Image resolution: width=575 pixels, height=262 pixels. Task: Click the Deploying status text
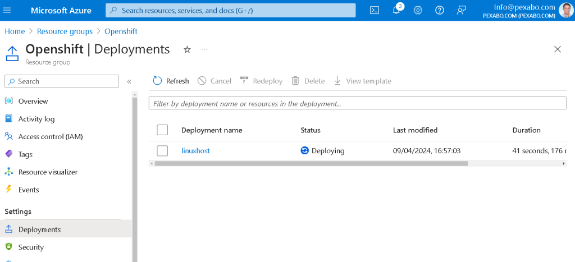(328, 150)
